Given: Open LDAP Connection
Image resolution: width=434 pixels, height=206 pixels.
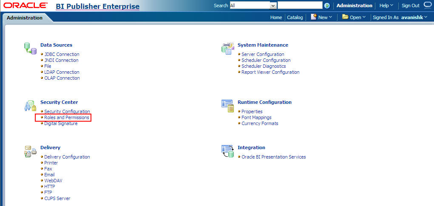Looking at the screenshot, I should [62, 72].
